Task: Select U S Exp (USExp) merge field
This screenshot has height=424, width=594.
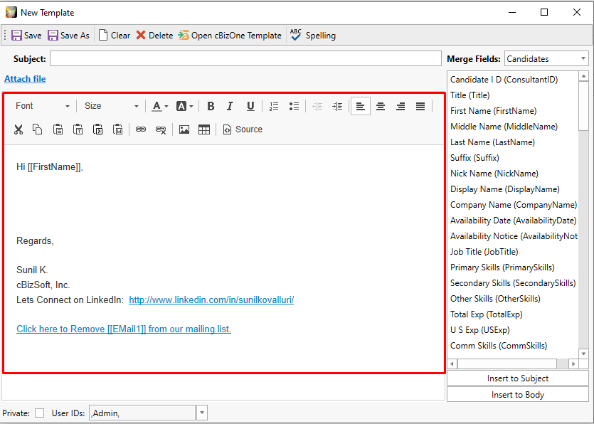Action: [x=479, y=330]
